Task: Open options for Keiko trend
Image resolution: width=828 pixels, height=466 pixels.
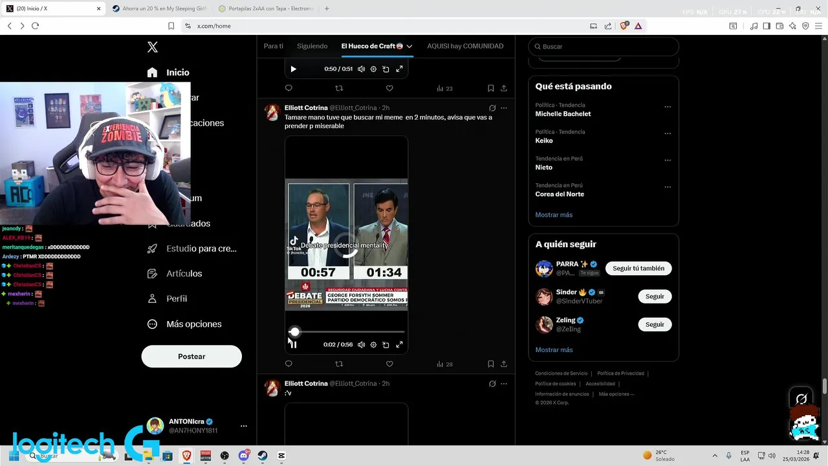Action: tap(668, 133)
